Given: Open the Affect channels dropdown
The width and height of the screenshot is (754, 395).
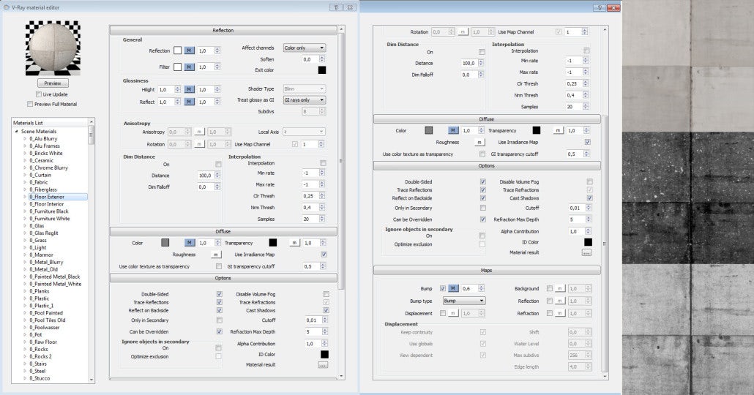Looking at the screenshot, I should [304, 48].
